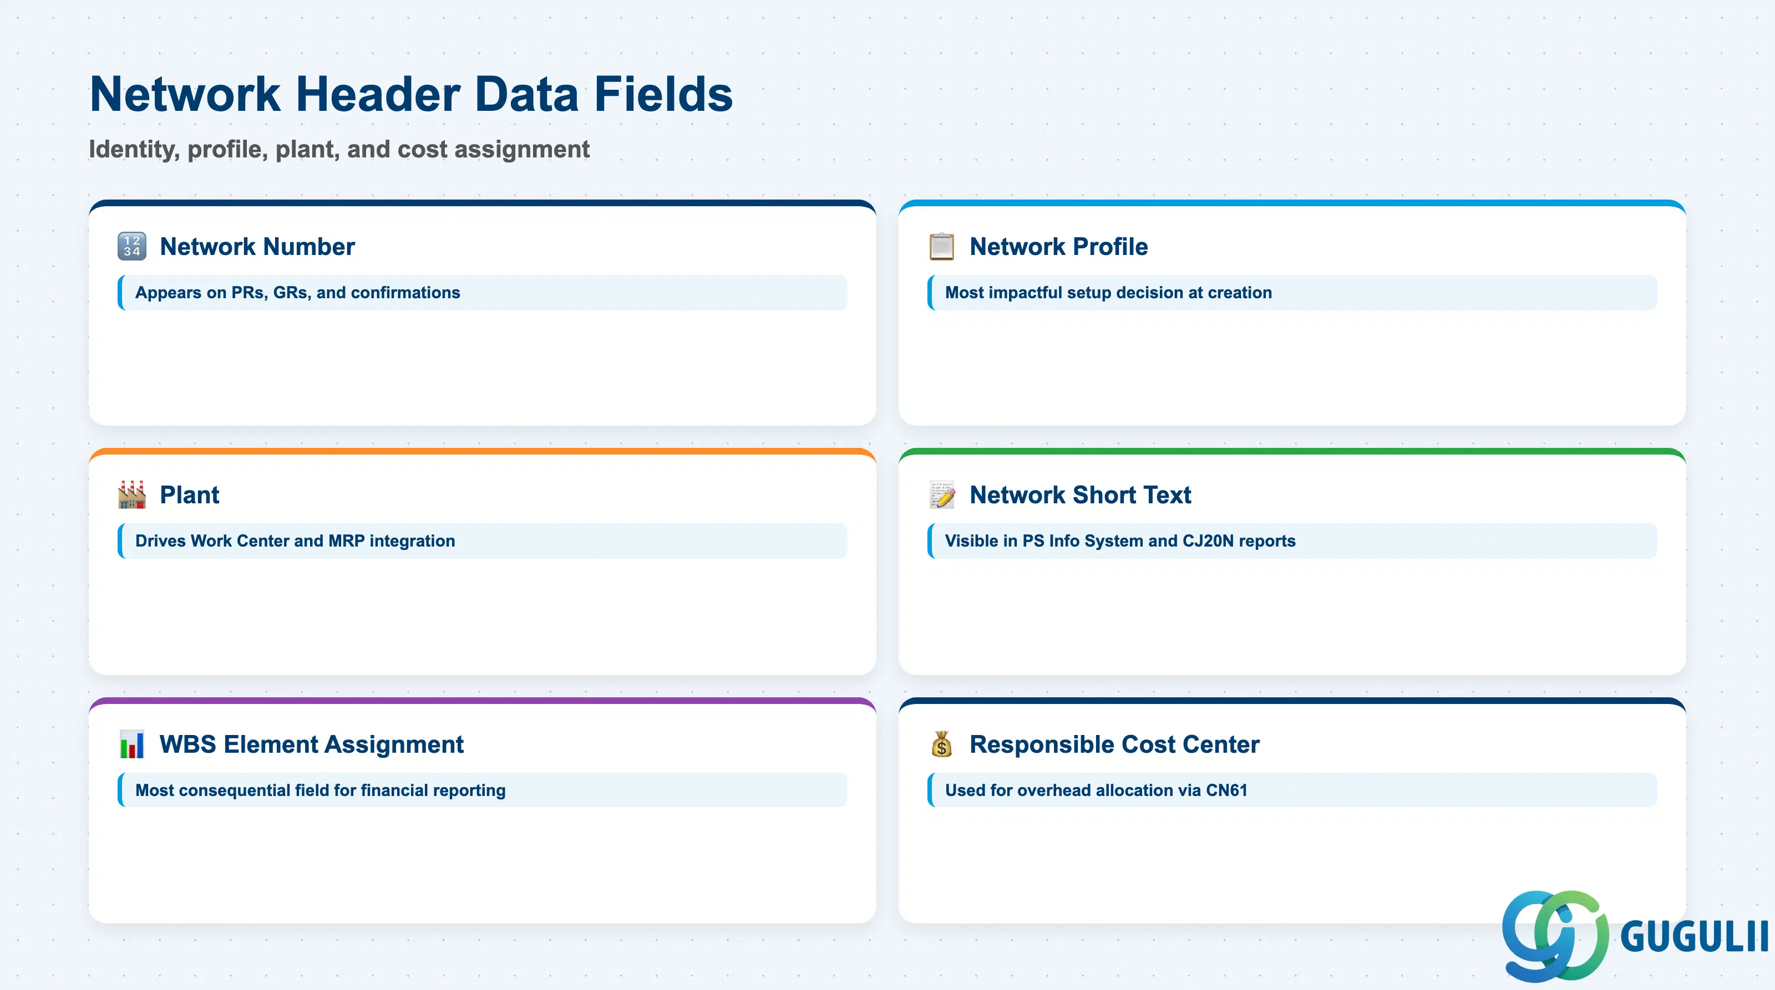Select the Network Short Text heading
This screenshot has width=1775, height=990.
coord(1080,495)
